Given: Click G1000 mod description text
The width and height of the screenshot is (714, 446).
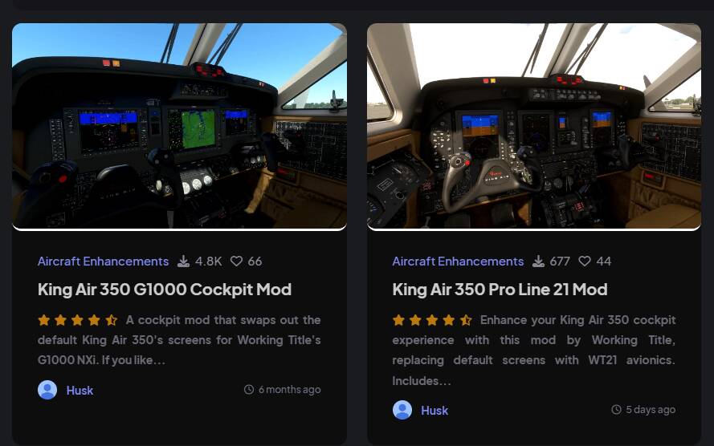Looking at the screenshot, I should tap(179, 340).
